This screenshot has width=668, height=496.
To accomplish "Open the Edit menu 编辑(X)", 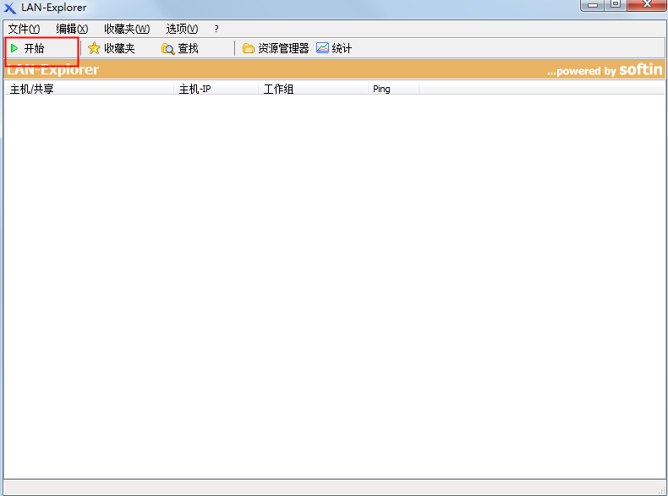I will click(x=72, y=29).
